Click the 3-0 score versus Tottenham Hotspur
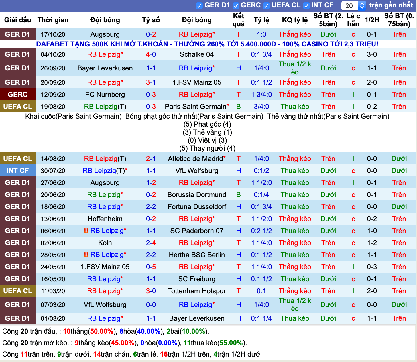The height and width of the screenshot is (362, 417). pyautogui.click(x=151, y=291)
